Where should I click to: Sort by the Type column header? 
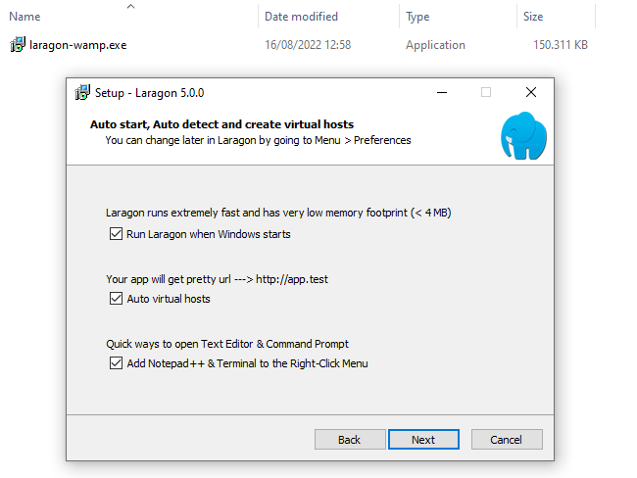click(417, 17)
